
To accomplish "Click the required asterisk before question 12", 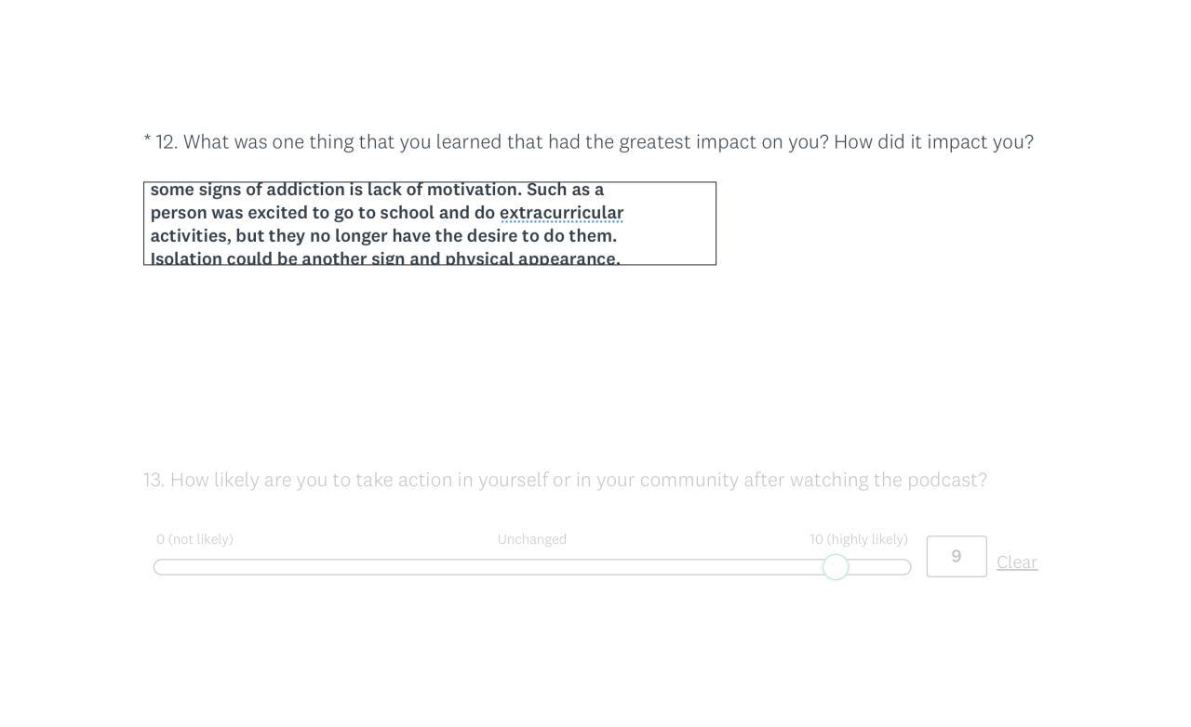I will [147, 140].
